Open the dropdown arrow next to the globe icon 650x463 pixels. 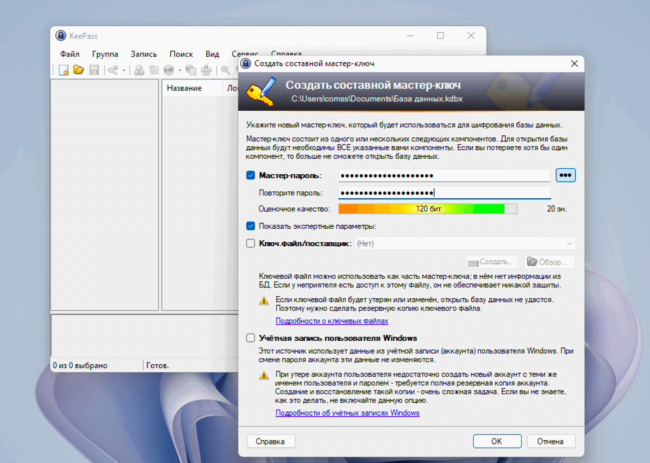tap(180, 71)
